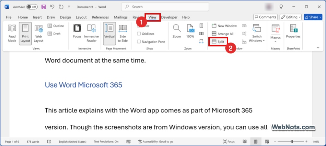Image resolution: width=326 pixels, height=146 pixels.
Task: Switch to the Layout tab
Action: (81, 17)
